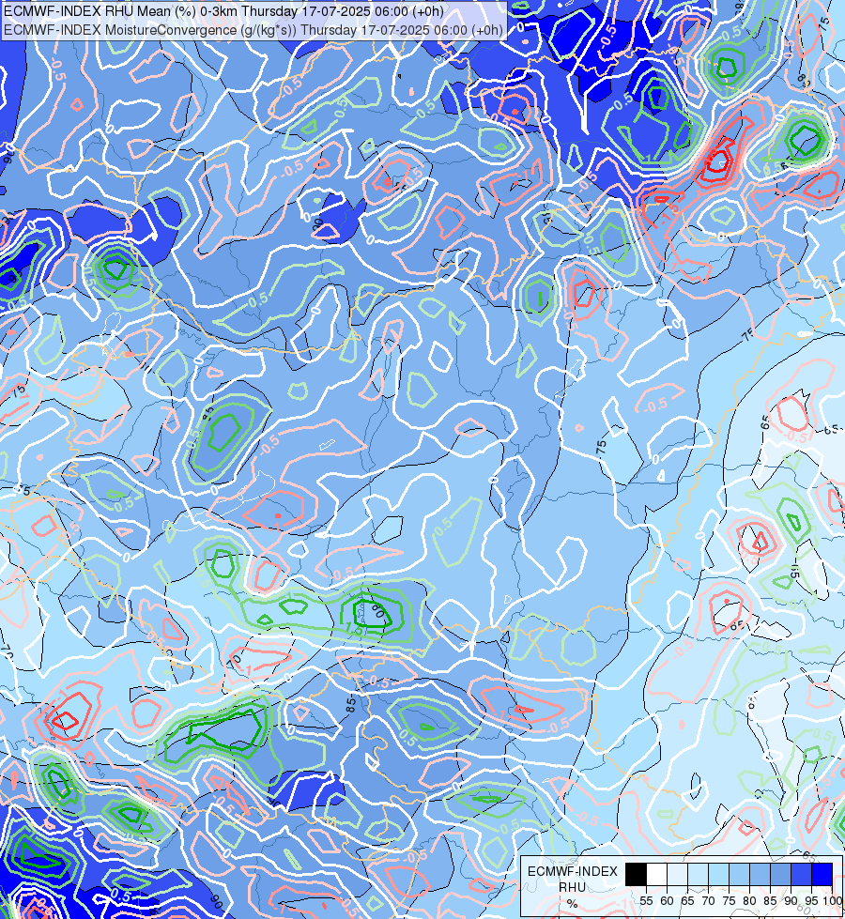Click the ECMWF-INDEX legend heading
The image size is (845, 919).
tap(573, 871)
